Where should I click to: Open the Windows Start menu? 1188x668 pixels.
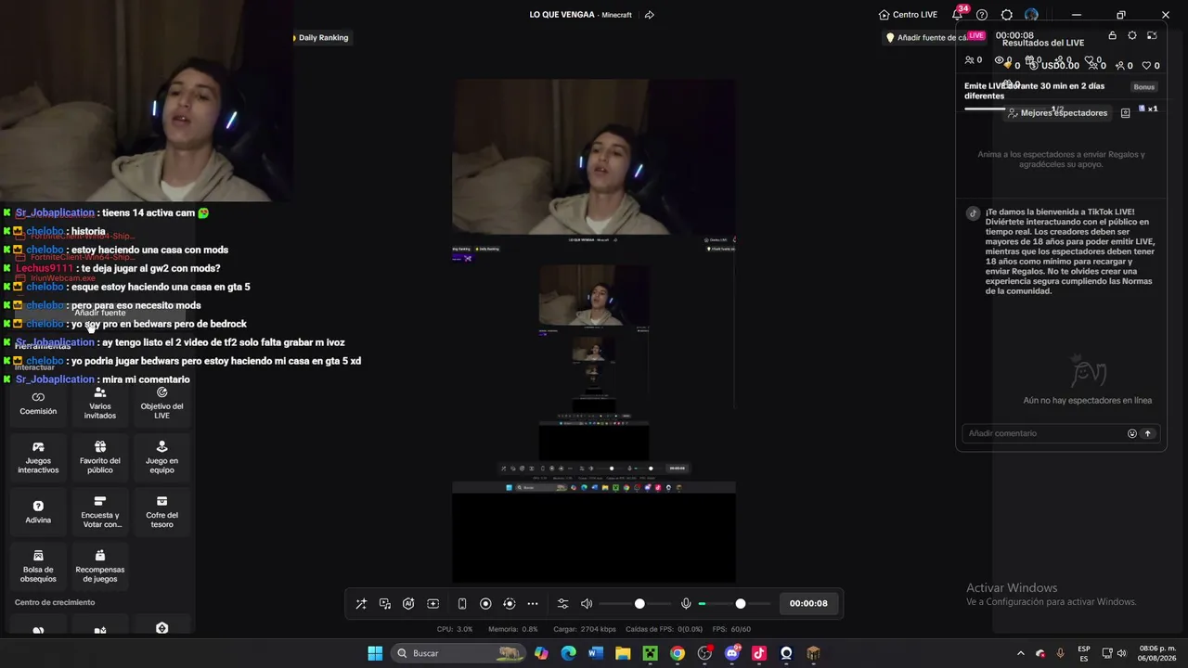tap(375, 653)
